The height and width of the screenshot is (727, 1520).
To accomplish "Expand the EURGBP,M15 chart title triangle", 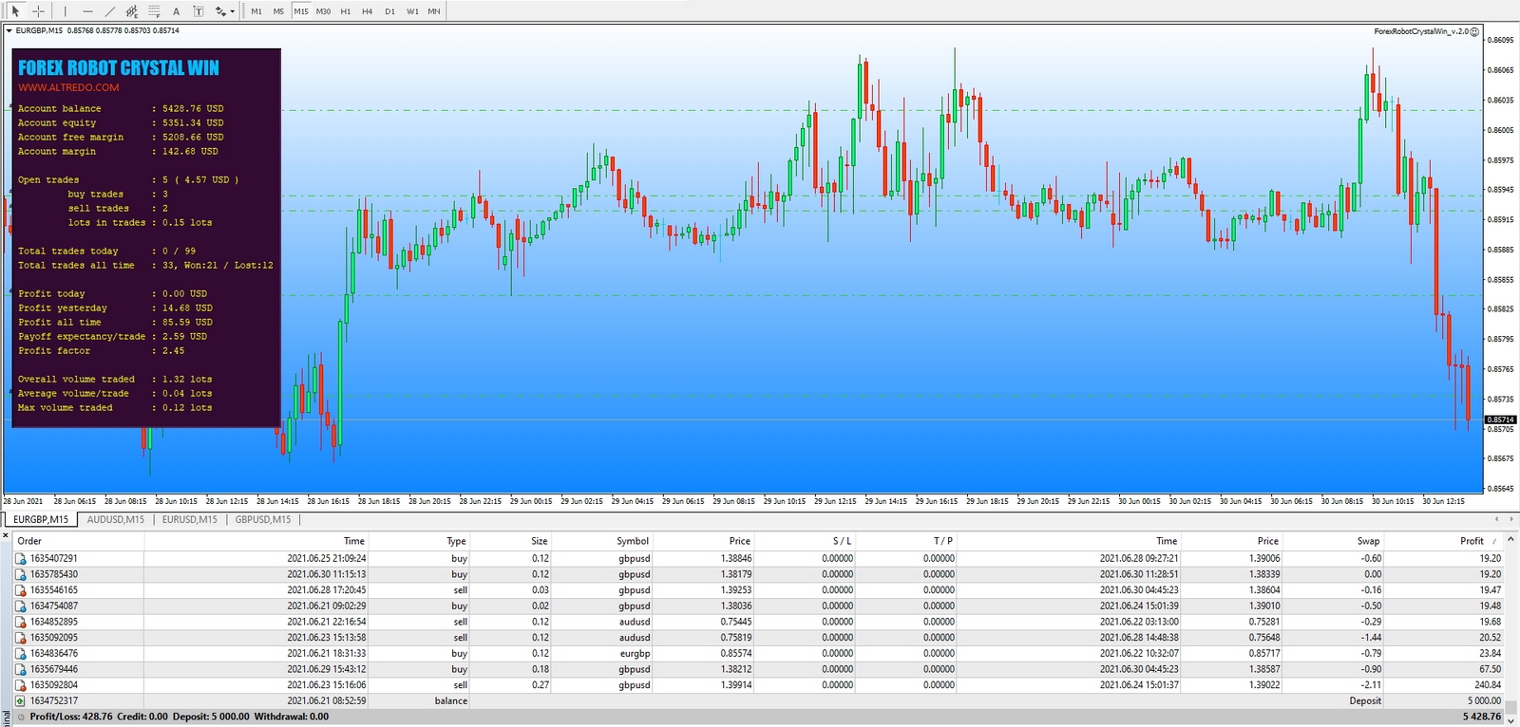I will pyautogui.click(x=9, y=30).
